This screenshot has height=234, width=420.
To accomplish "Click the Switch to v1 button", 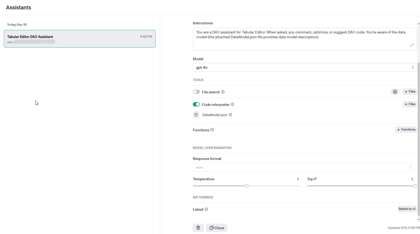I will coord(407,209).
